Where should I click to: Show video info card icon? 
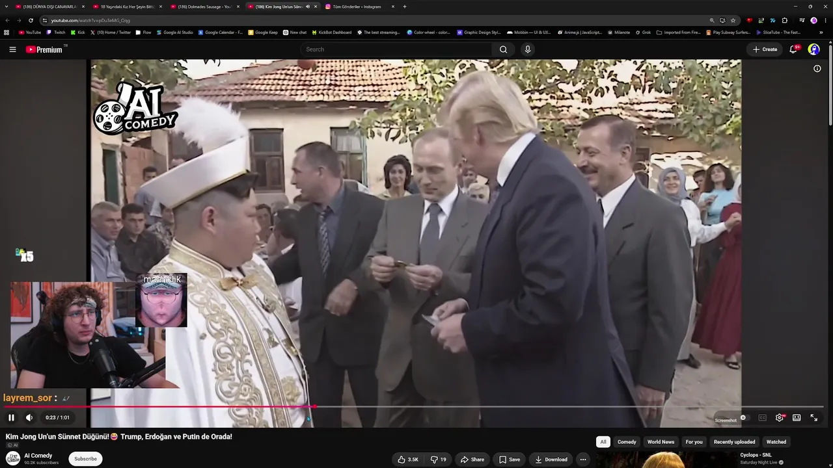[x=817, y=68]
